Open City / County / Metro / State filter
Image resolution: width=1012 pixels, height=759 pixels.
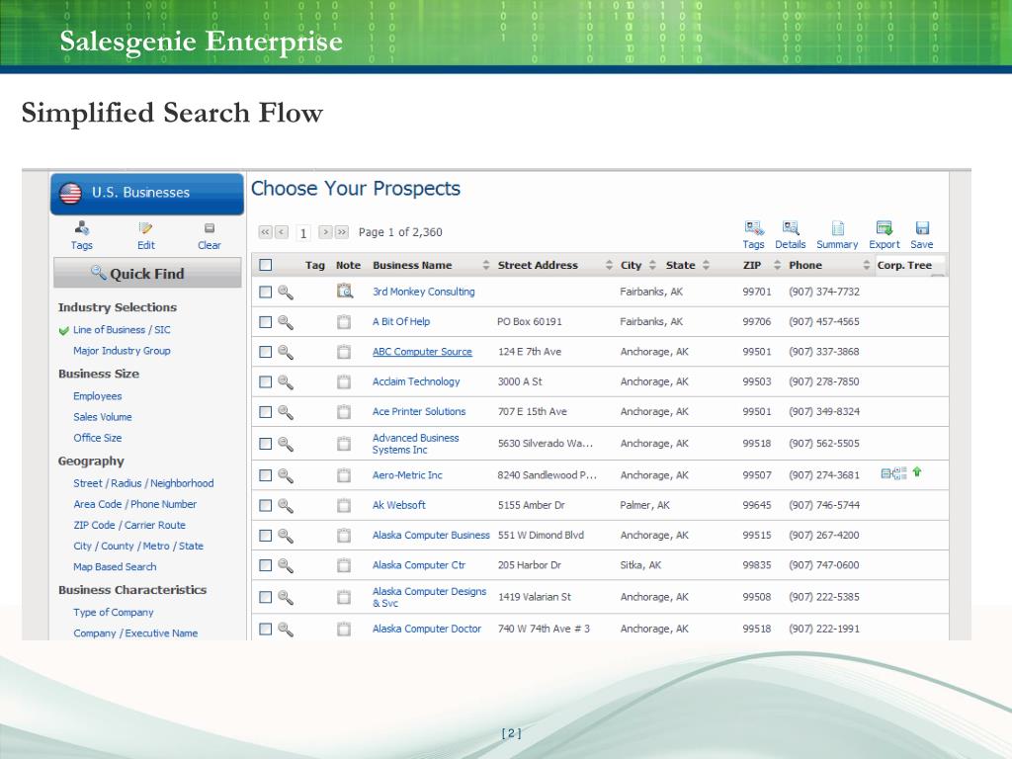click(138, 546)
